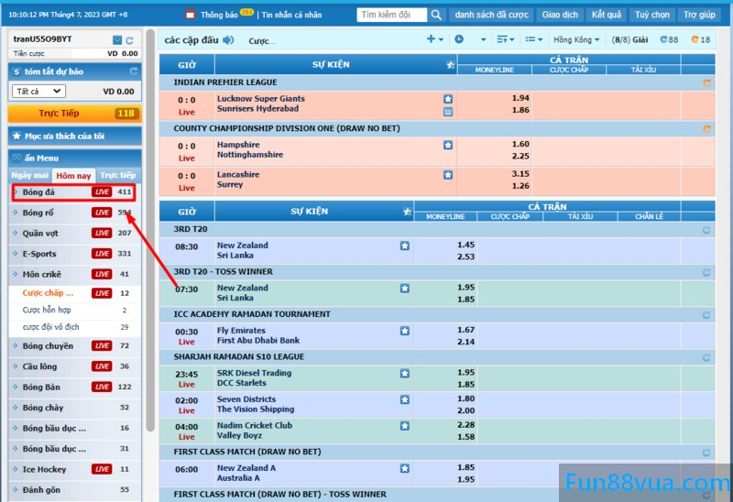Refresh the County Championship Division One section

(x=706, y=128)
